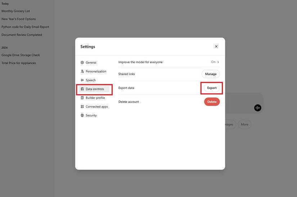Expand Improve the model setting chevron

[218, 62]
